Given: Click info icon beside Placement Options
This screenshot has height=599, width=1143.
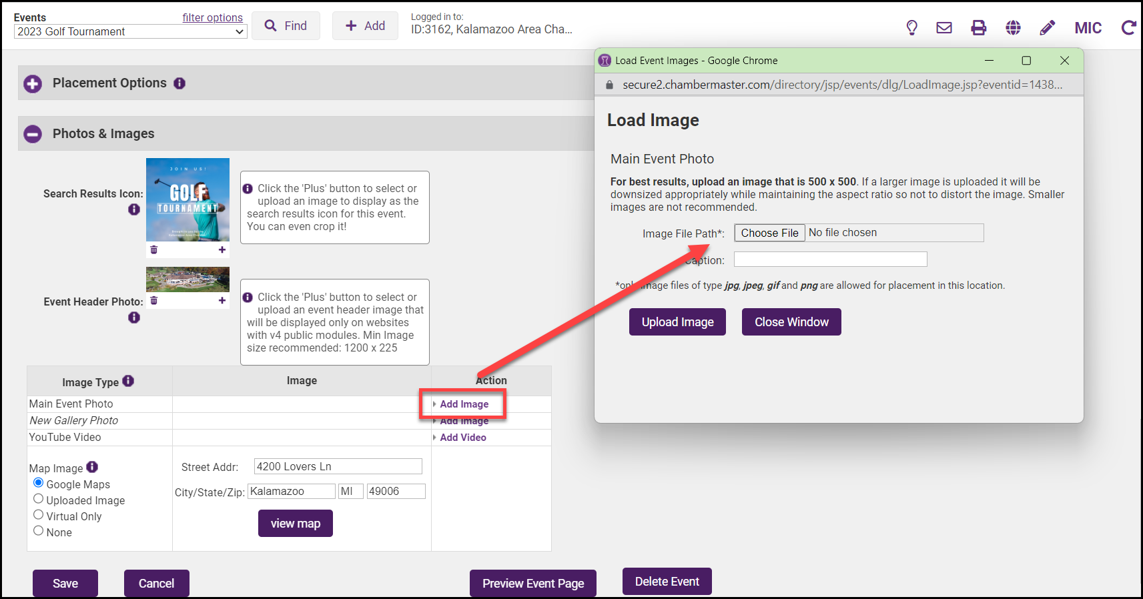Looking at the screenshot, I should [179, 83].
